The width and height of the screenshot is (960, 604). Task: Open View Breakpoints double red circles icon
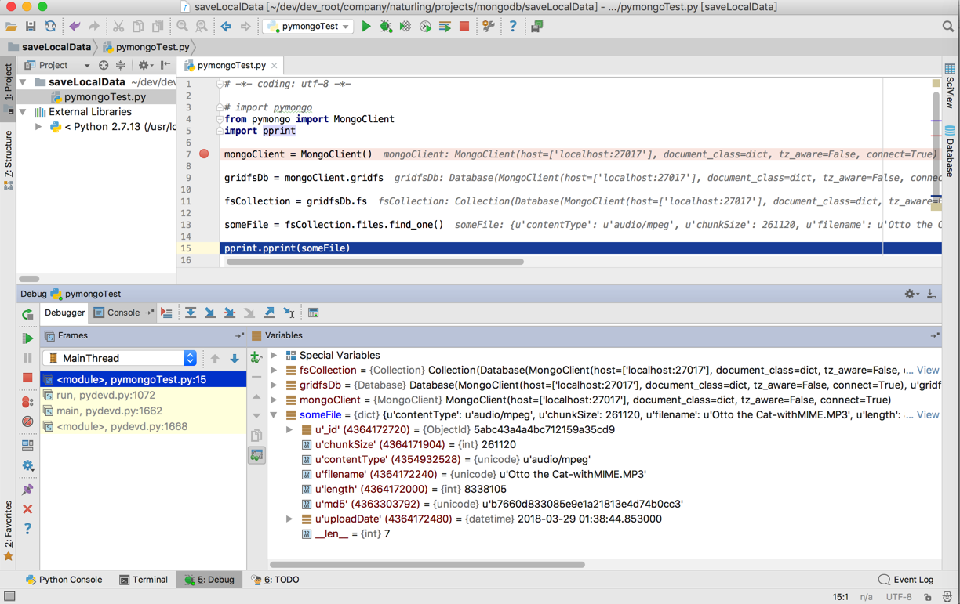coord(27,402)
